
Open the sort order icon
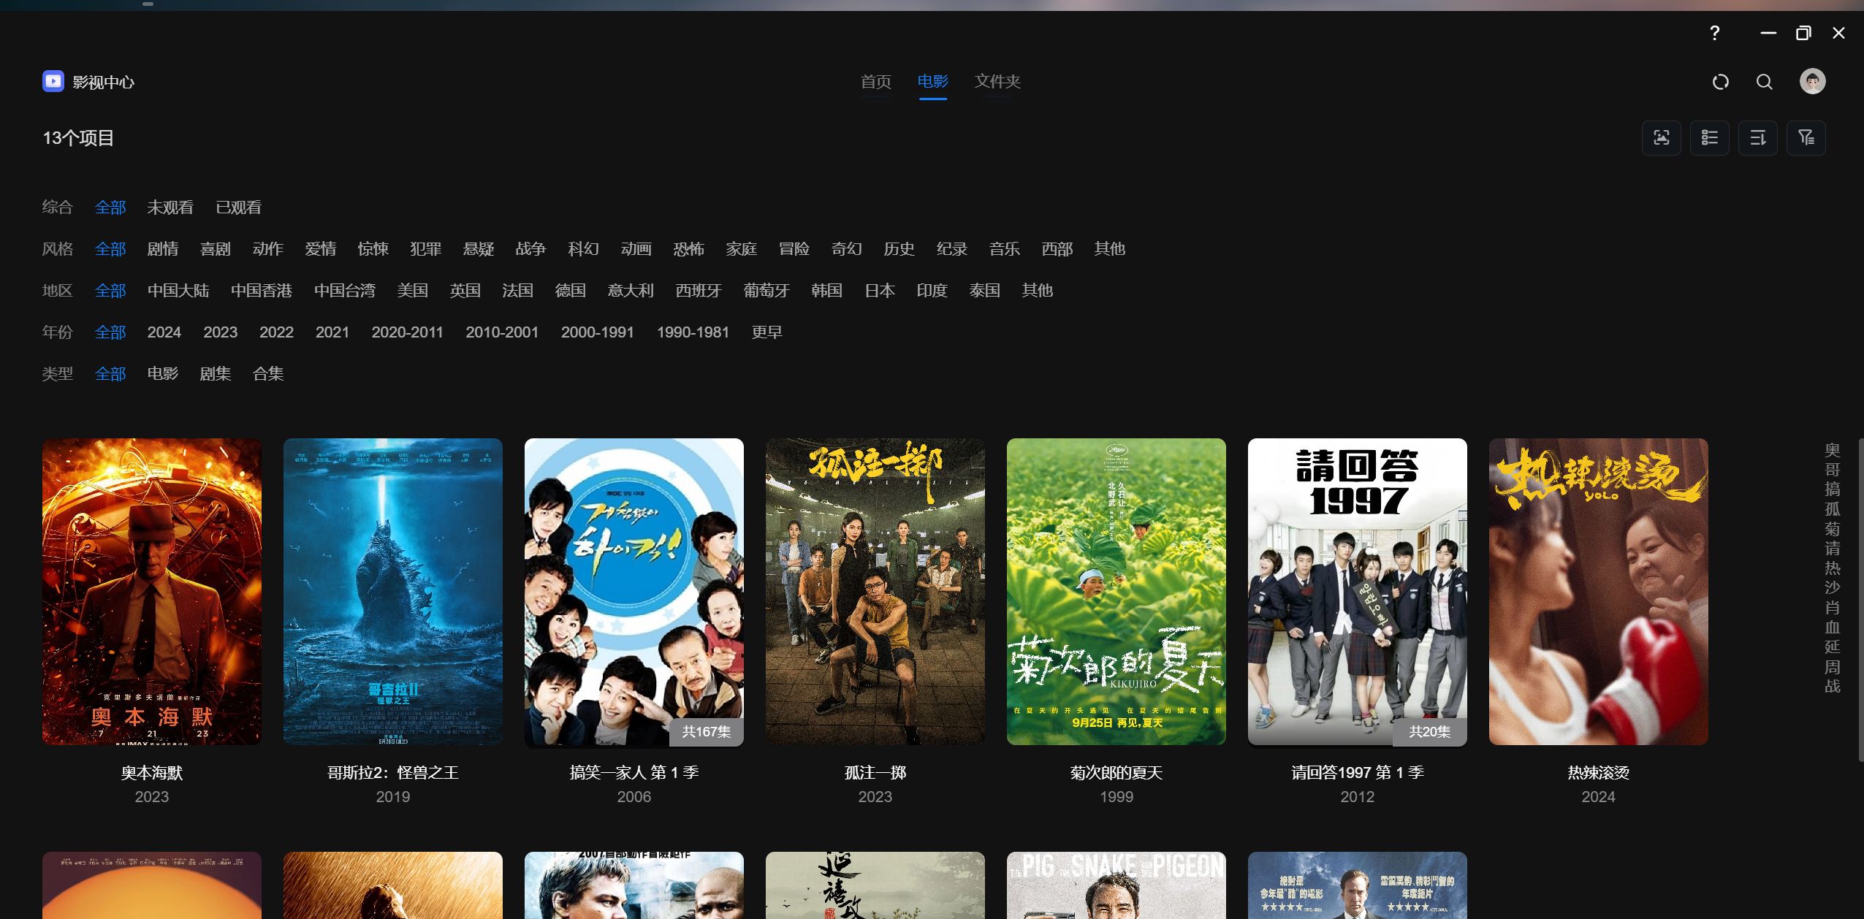pyautogui.click(x=1758, y=138)
